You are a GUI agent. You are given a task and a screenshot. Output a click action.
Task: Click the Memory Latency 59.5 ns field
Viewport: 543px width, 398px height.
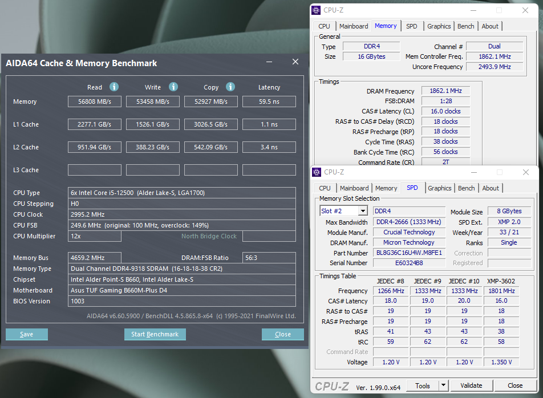point(269,101)
